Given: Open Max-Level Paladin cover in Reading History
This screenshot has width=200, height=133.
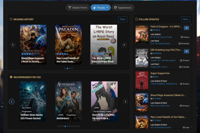Looking at the screenshot, I should pyautogui.click(x=68, y=45).
